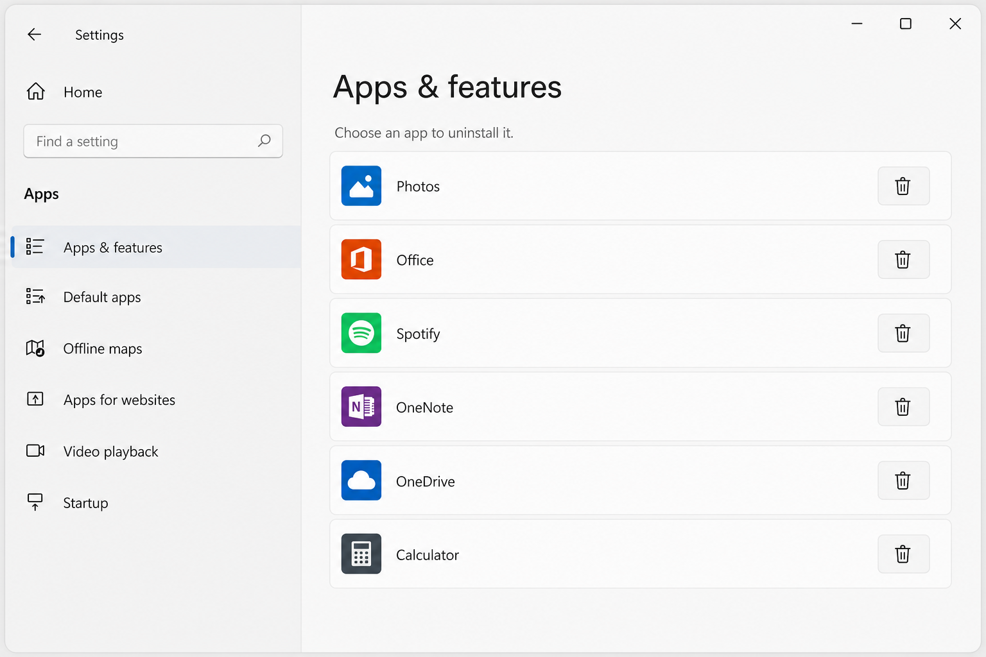Uninstall Calculator with its trash button
Screen dimensions: 986x657
[x=903, y=554]
